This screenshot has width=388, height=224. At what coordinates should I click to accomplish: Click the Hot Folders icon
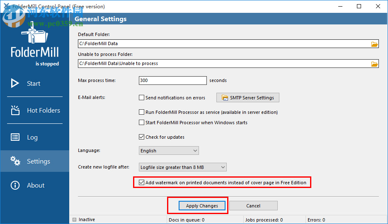tap(15, 110)
